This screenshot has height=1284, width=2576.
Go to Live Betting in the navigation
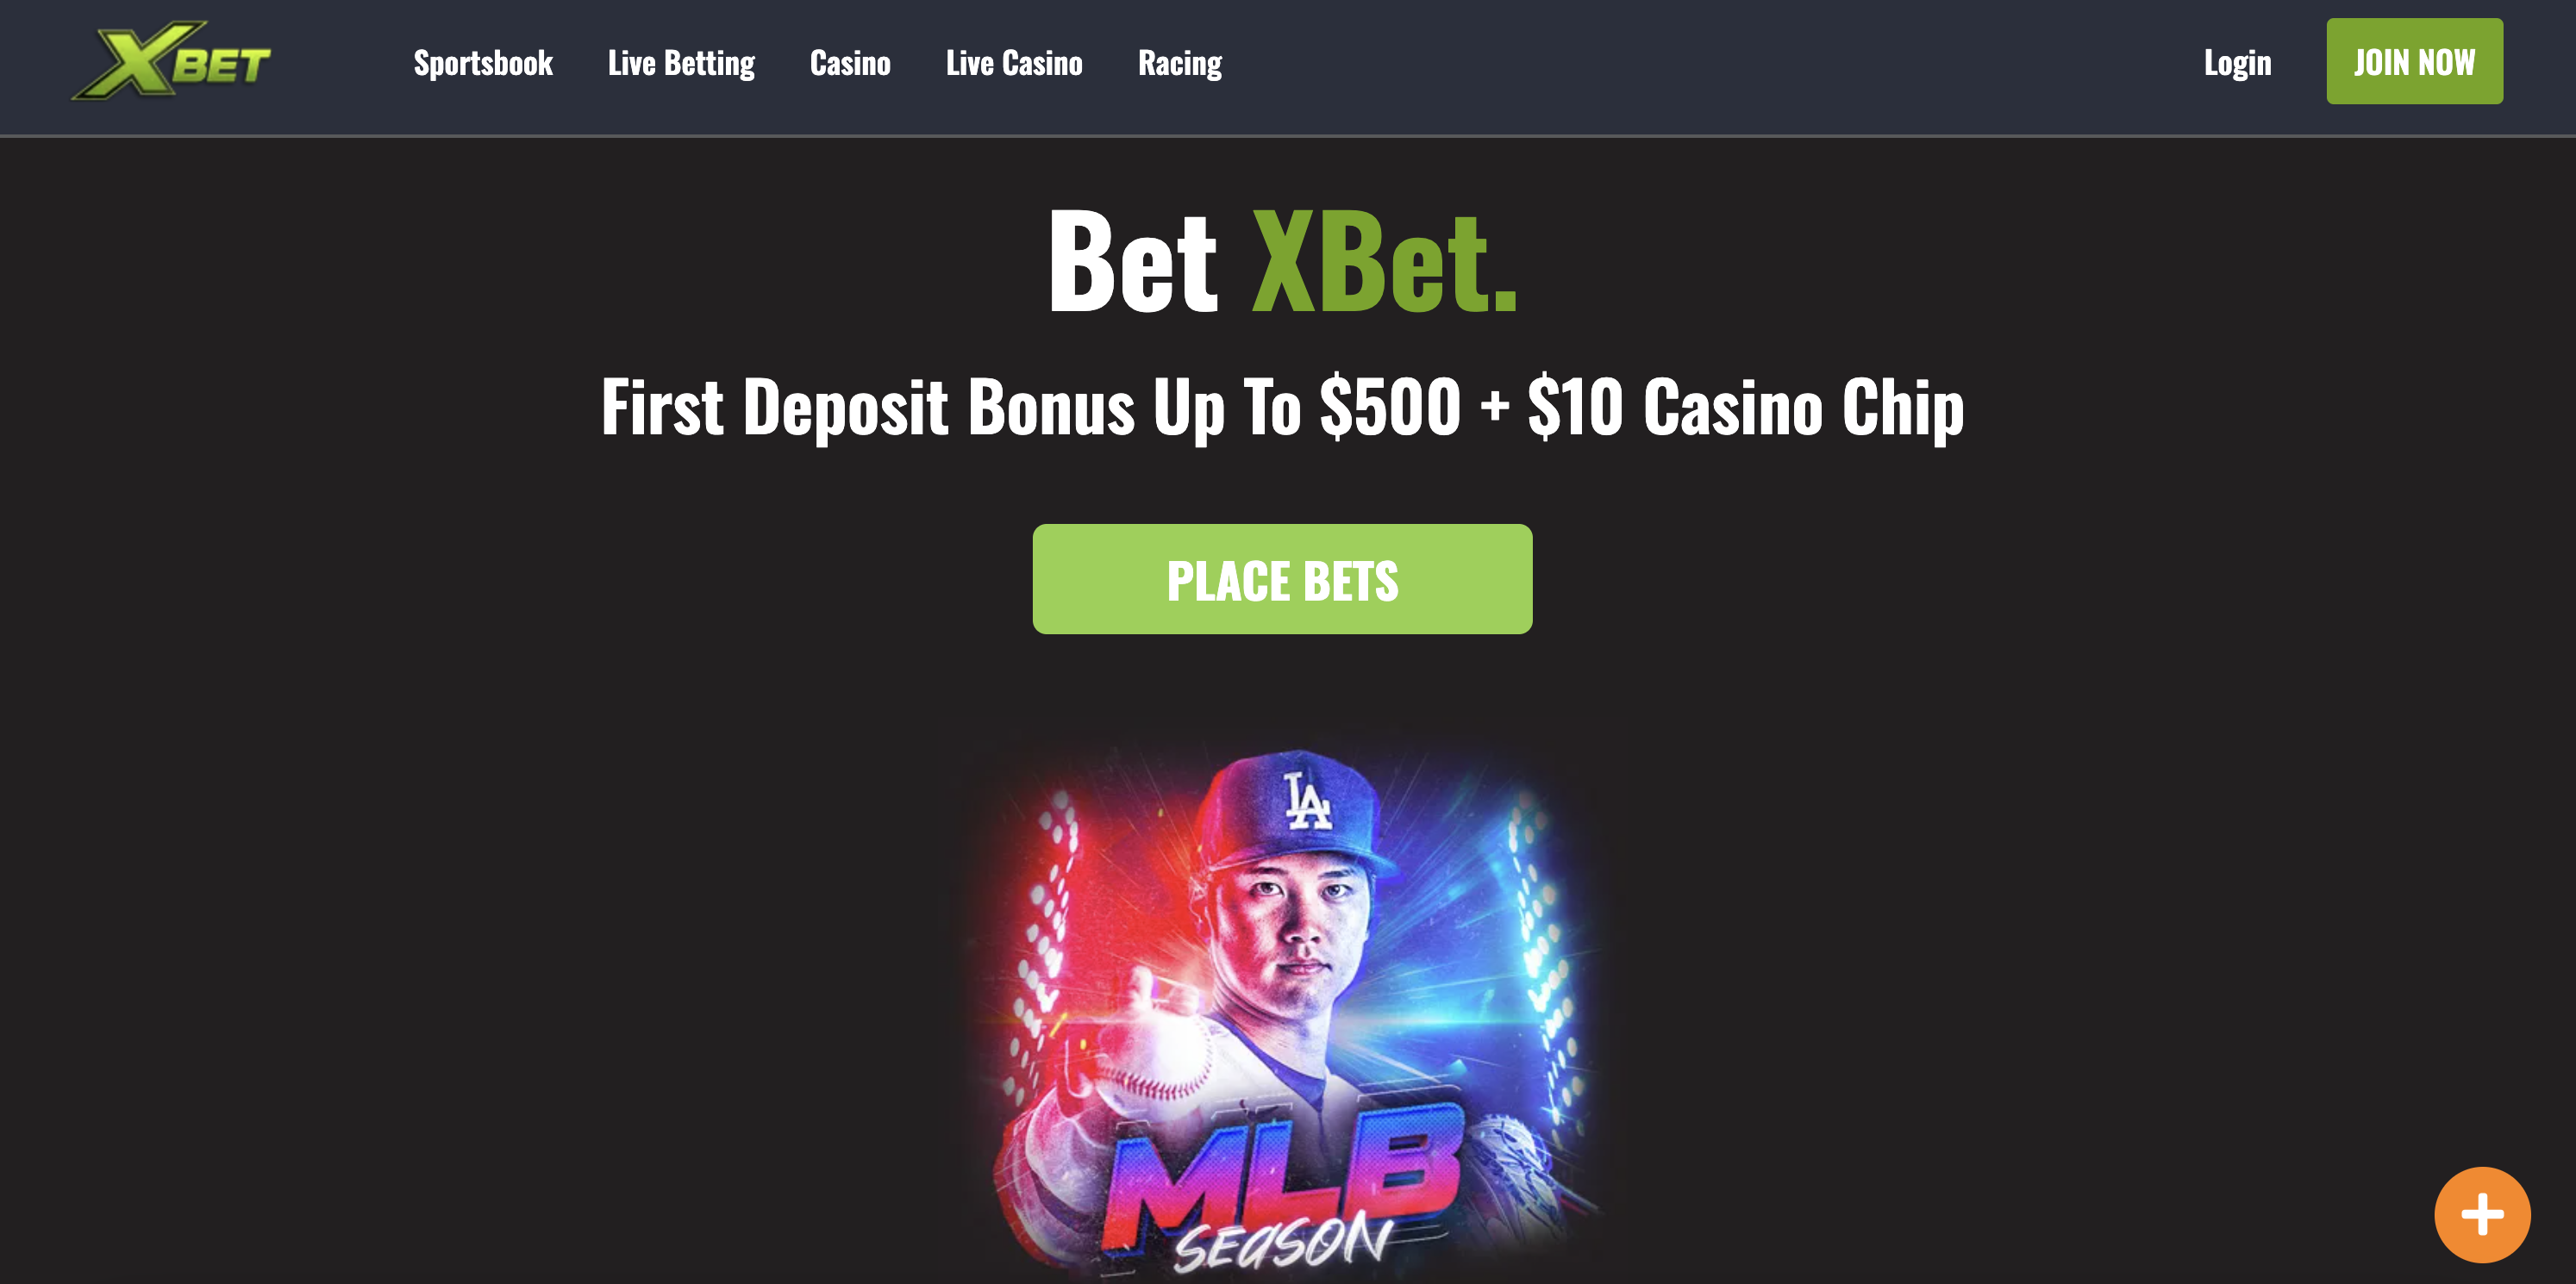(681, 63)
